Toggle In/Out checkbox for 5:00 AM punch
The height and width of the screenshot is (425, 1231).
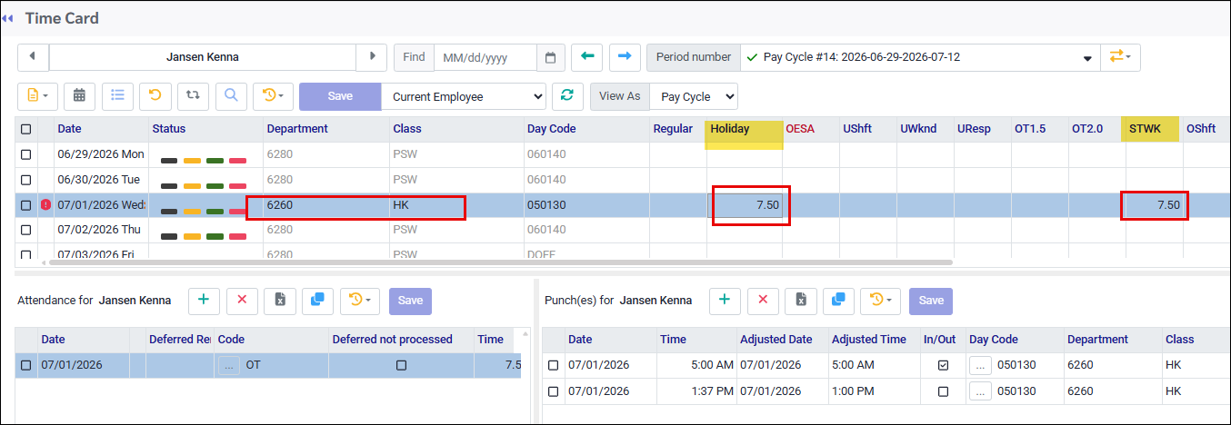pyautogui.click(x=943, y=365)
